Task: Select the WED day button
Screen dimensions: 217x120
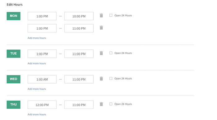Action: [14, 79]
